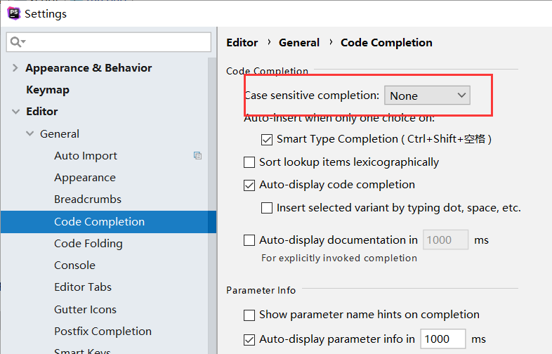Screen dimensions: 552x354
Task: Open the Case sensitive completion dropdown
Action: point(427,96)
